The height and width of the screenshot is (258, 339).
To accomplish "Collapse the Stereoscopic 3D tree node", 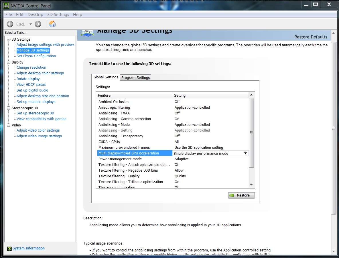I will point(9,108).
